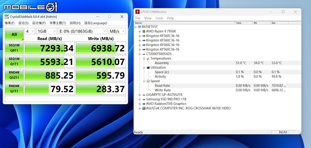Image resolution: width=311 pixels, height=148 pixels.
Task: Click the CrystalDiskMark title bar app icon
Action: click(7, 17)
